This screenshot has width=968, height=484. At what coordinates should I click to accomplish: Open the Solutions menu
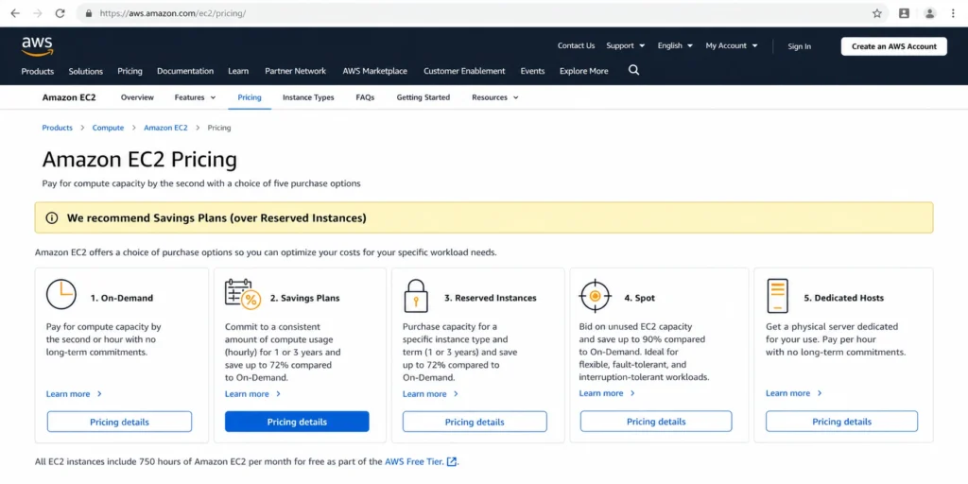click(86, 71)
